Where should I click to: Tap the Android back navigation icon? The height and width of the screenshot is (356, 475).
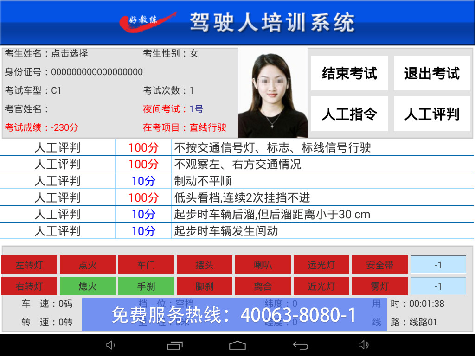point(300,345)
